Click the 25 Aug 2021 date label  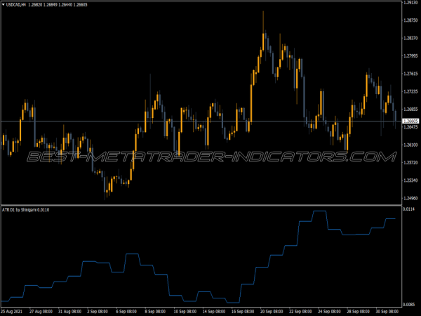coord(13,311)
